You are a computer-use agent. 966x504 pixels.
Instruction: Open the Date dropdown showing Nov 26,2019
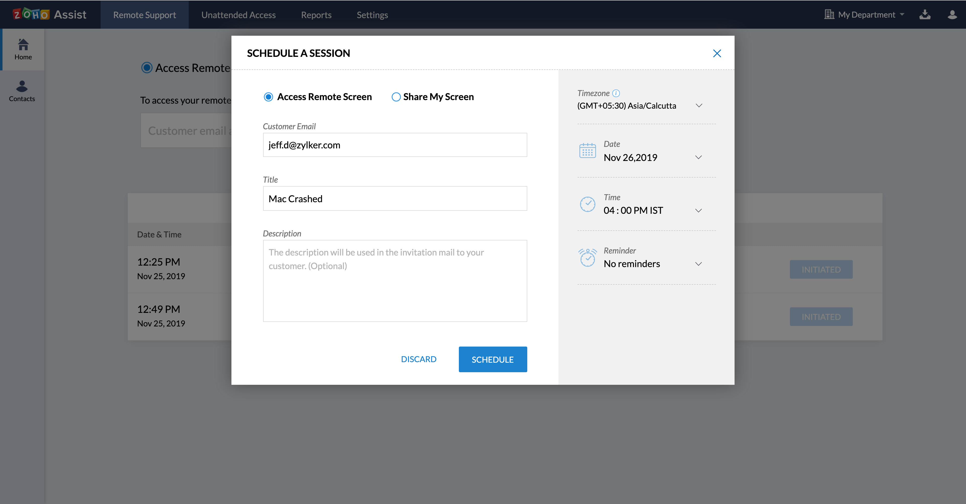pyautogui.click(x=698, y=157)
